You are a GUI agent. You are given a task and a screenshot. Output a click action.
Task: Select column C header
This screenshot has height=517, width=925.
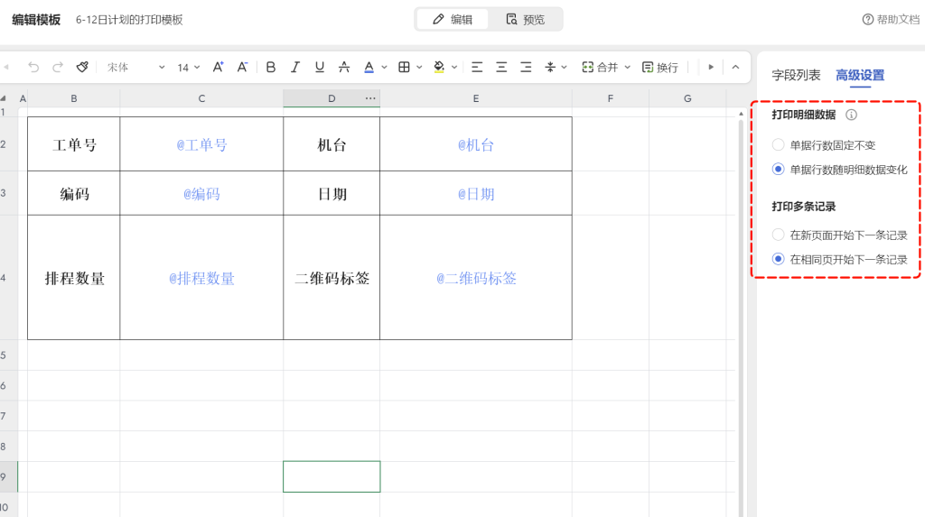[201, 98]
